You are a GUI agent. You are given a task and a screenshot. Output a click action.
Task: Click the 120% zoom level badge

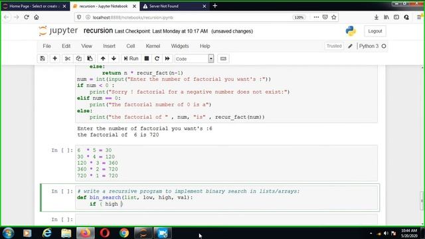click(299, 17)
